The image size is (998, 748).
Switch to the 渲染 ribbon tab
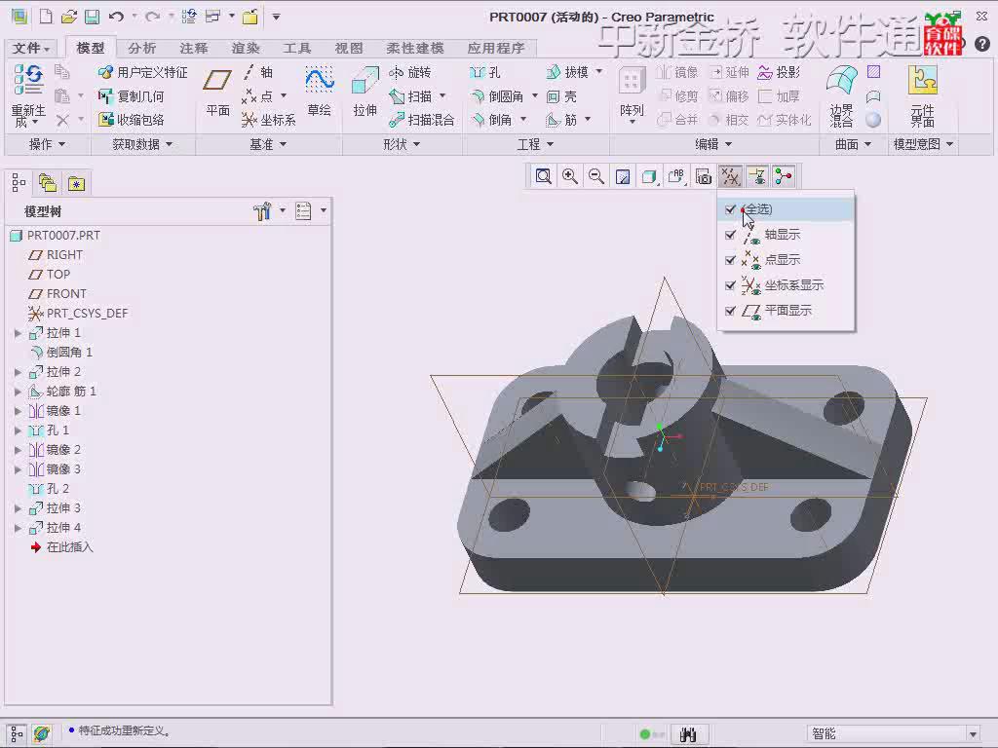[x=246, y=48]
